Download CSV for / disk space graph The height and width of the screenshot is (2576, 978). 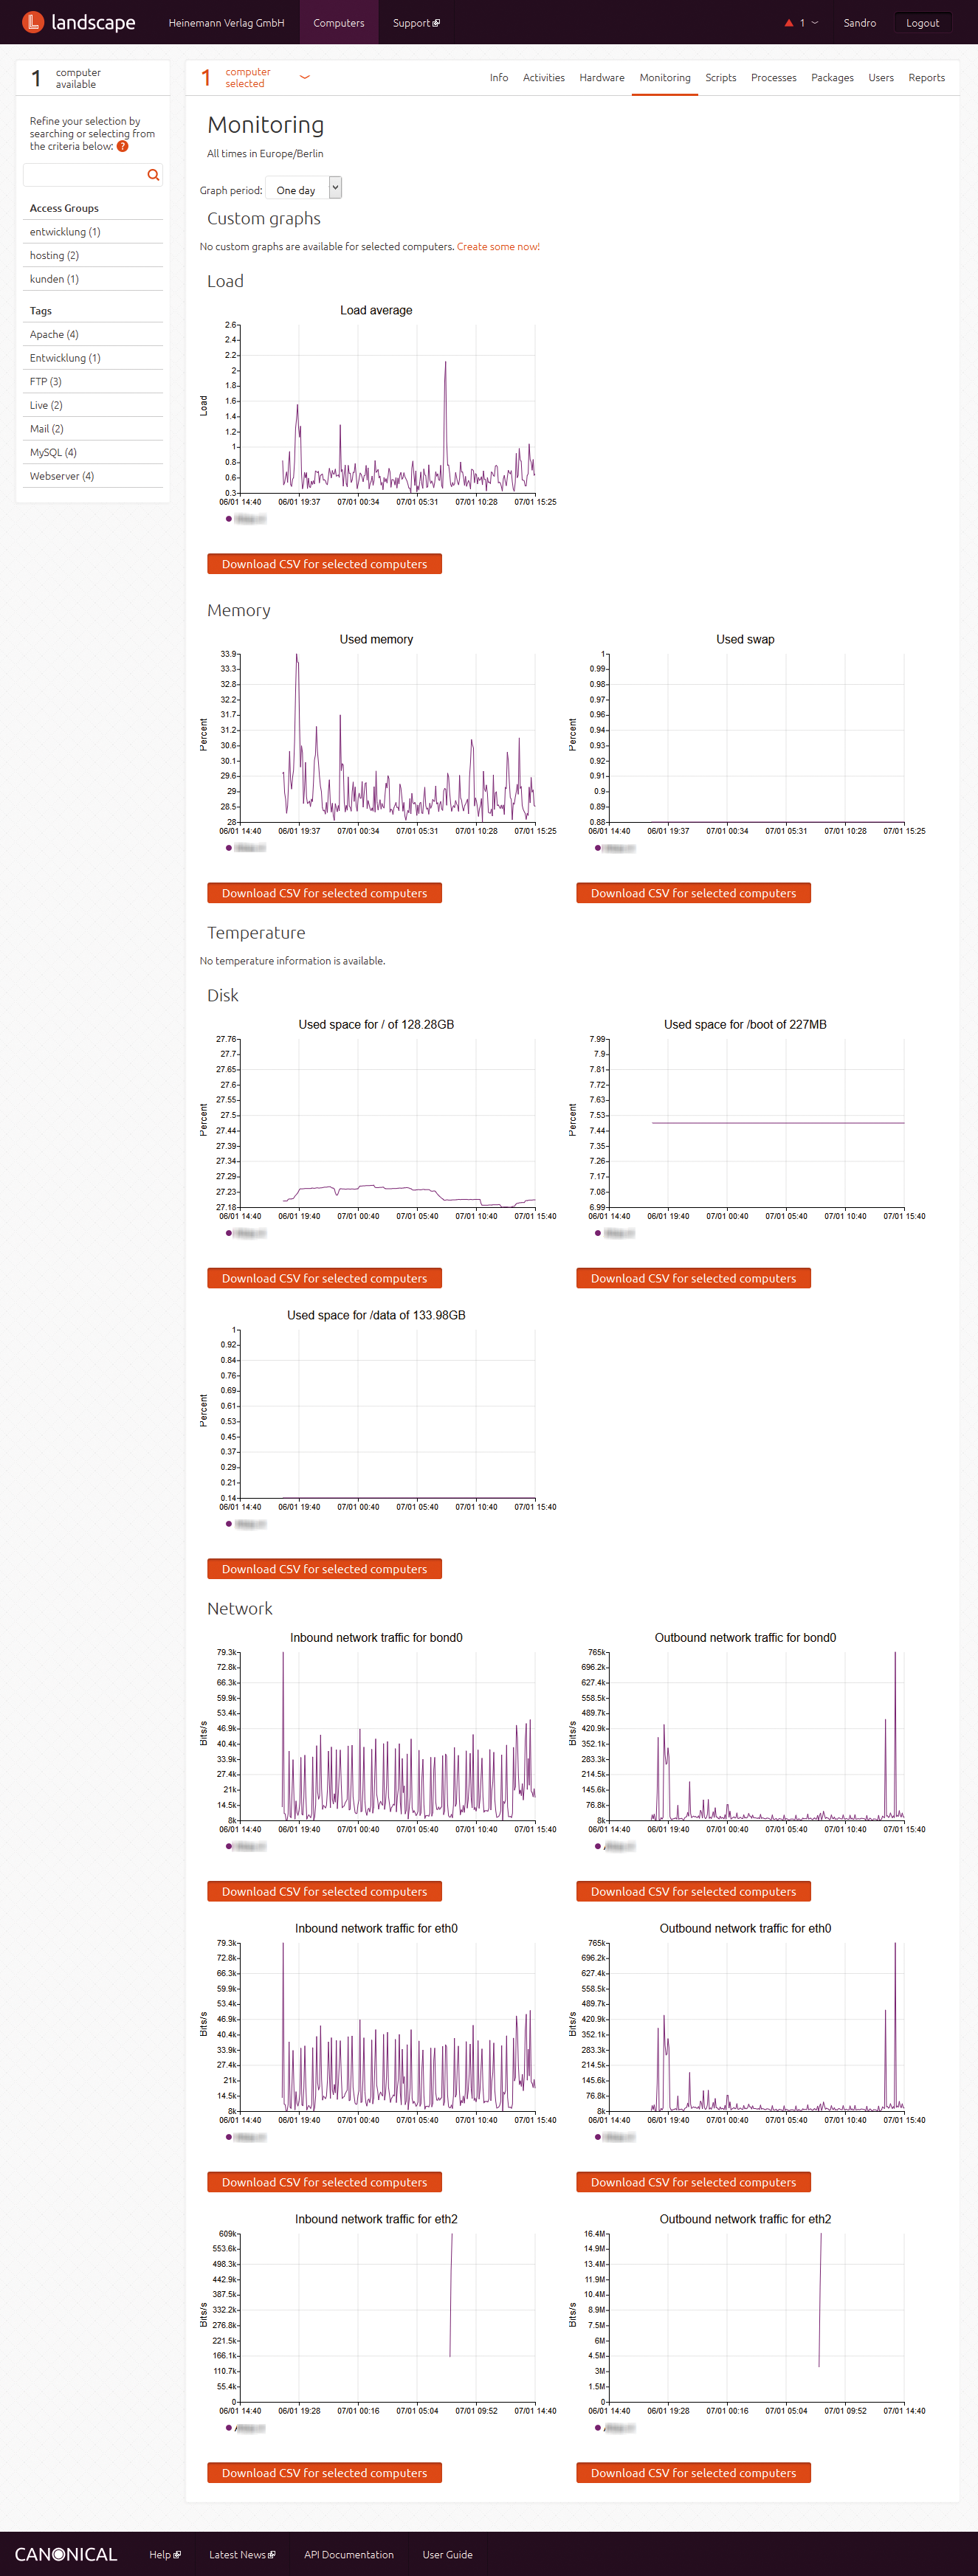[324, 1278]
